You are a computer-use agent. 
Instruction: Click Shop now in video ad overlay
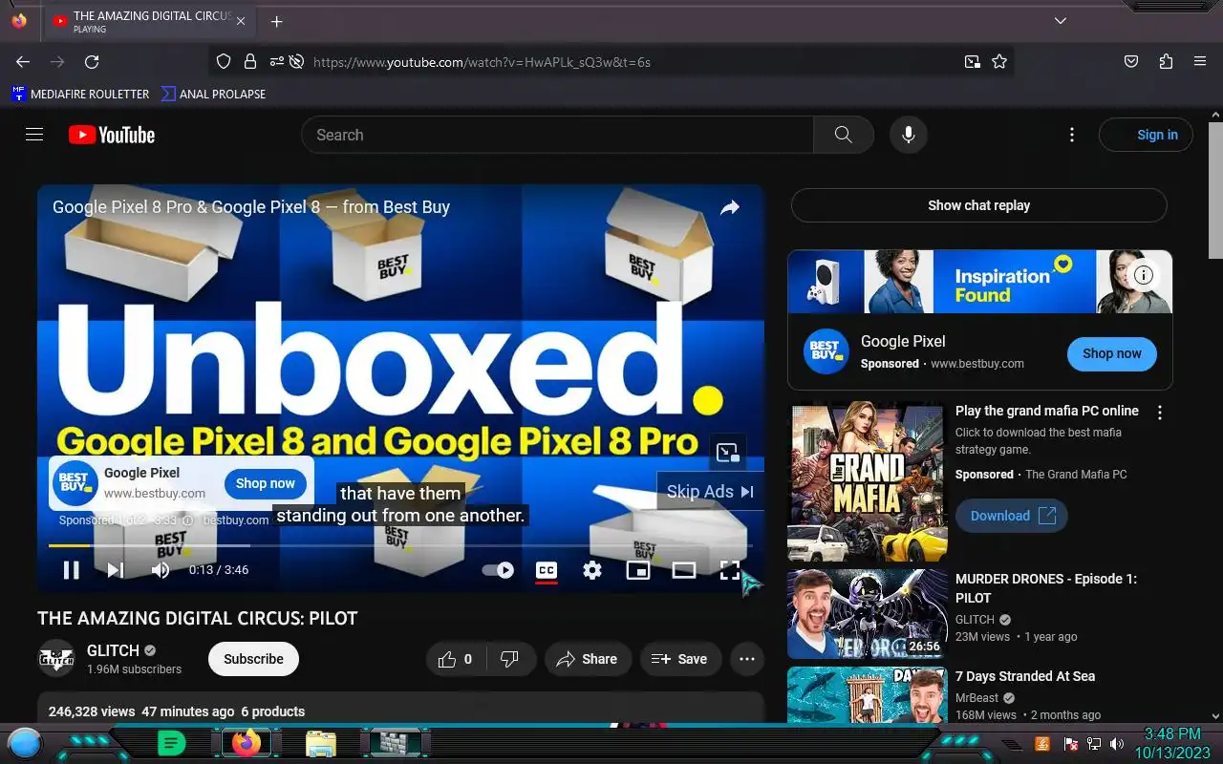point(266,483)
